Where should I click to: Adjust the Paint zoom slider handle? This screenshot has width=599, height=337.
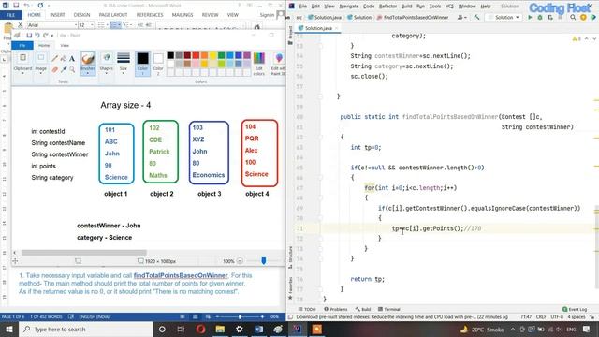point(264,261)
